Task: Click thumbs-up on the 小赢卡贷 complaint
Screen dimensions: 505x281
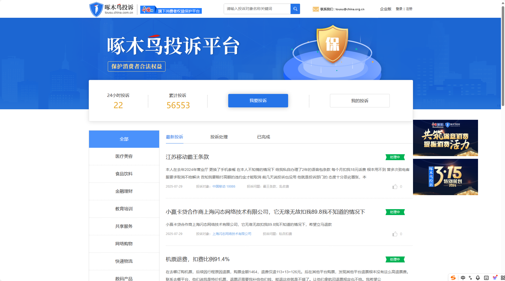Action: click(395, 234)
